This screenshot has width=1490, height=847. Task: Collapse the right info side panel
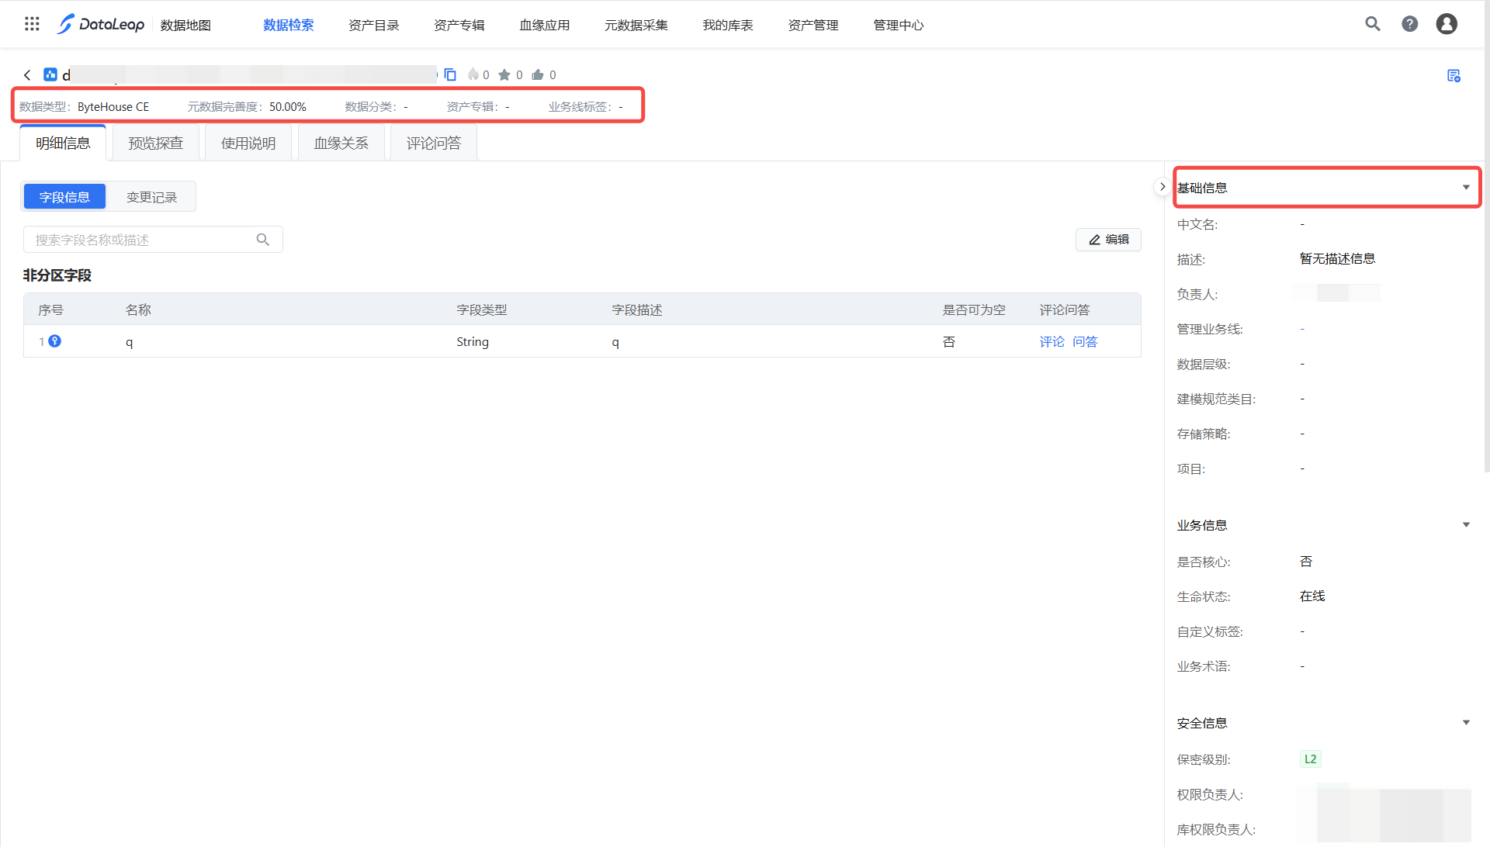(x=1162, y=187)
